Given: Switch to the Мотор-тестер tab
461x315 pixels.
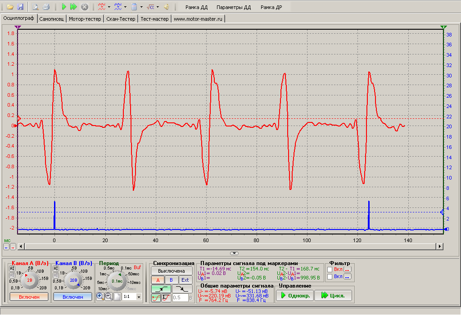Looking at the screenshot, I should coord(85,19).
